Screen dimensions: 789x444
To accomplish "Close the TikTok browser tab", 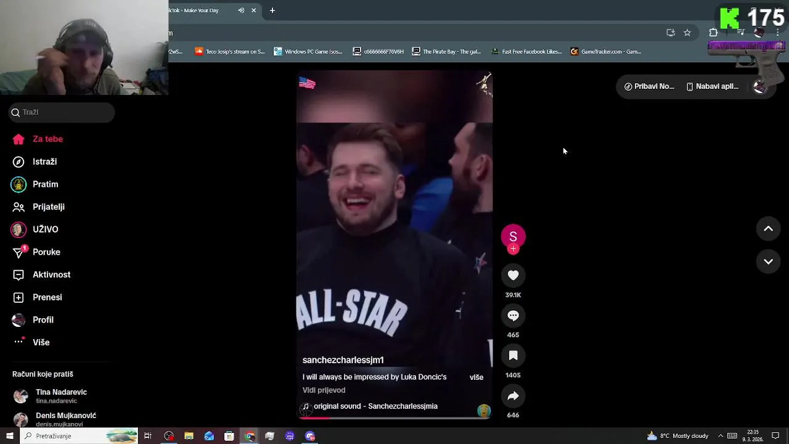I will click(253, 10).
